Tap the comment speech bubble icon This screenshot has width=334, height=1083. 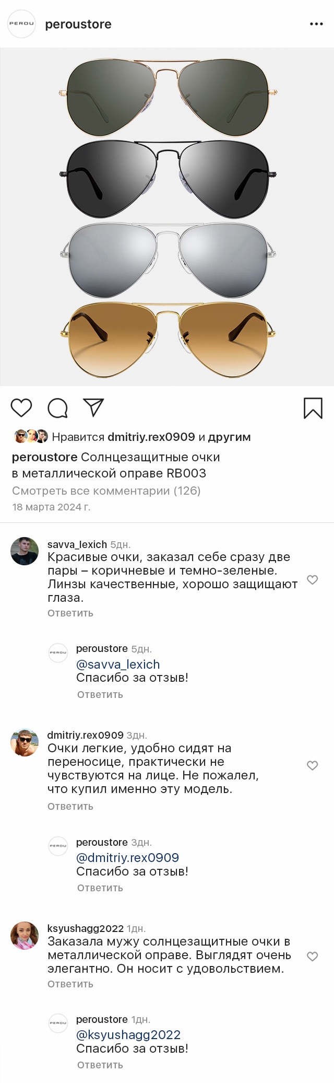pos(57,408)
